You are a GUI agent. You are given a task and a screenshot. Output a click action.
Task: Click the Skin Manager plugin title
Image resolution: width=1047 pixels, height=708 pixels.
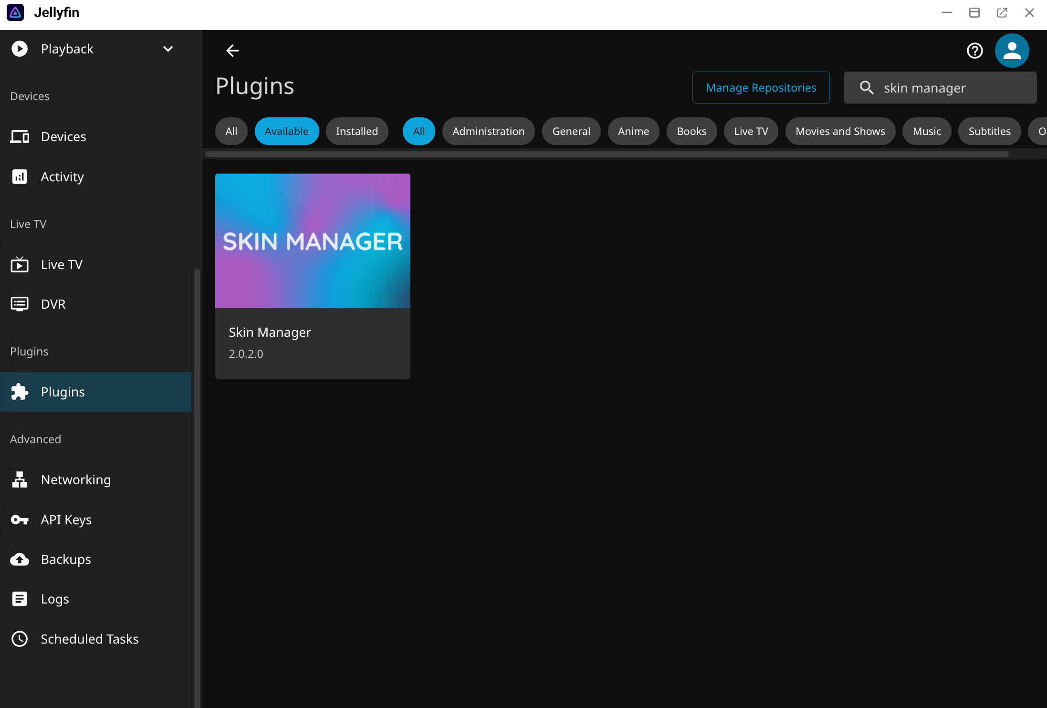270,333
